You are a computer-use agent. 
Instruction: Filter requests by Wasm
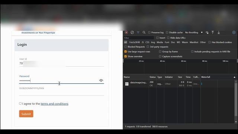[x=185, y=42]
